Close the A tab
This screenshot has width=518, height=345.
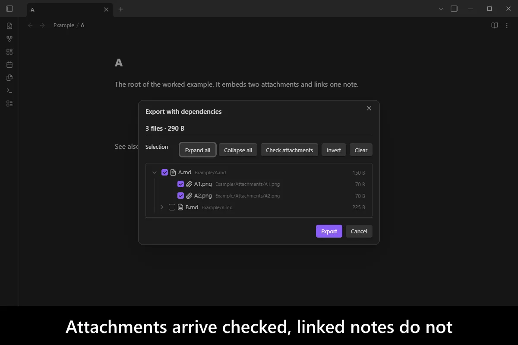pyautogui.click(x=106, y=9)
